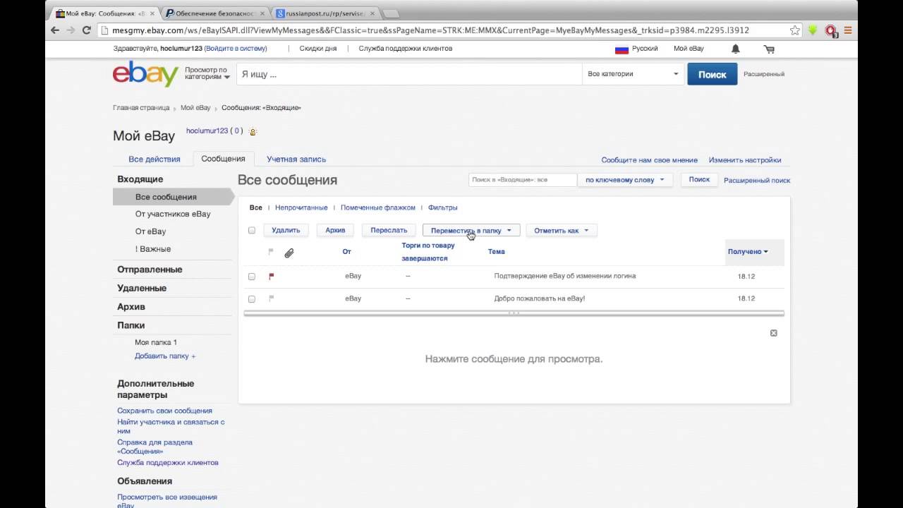Open the shopping cart icon
Screen dimensions: 903x508
coord(769,49)
